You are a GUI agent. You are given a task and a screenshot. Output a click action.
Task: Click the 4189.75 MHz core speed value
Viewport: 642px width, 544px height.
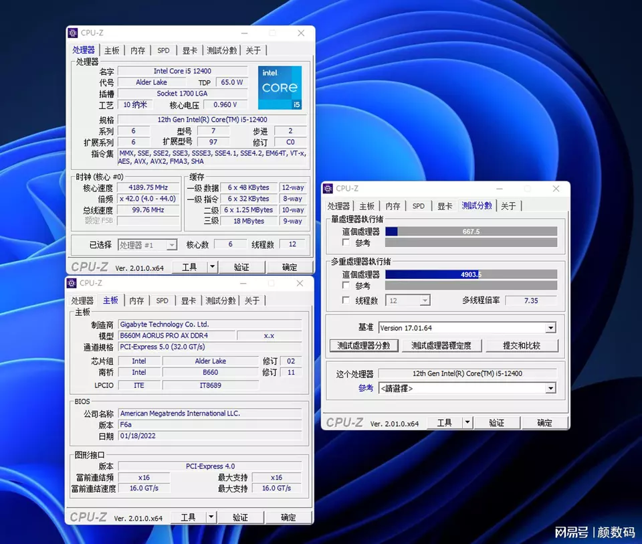148,187
